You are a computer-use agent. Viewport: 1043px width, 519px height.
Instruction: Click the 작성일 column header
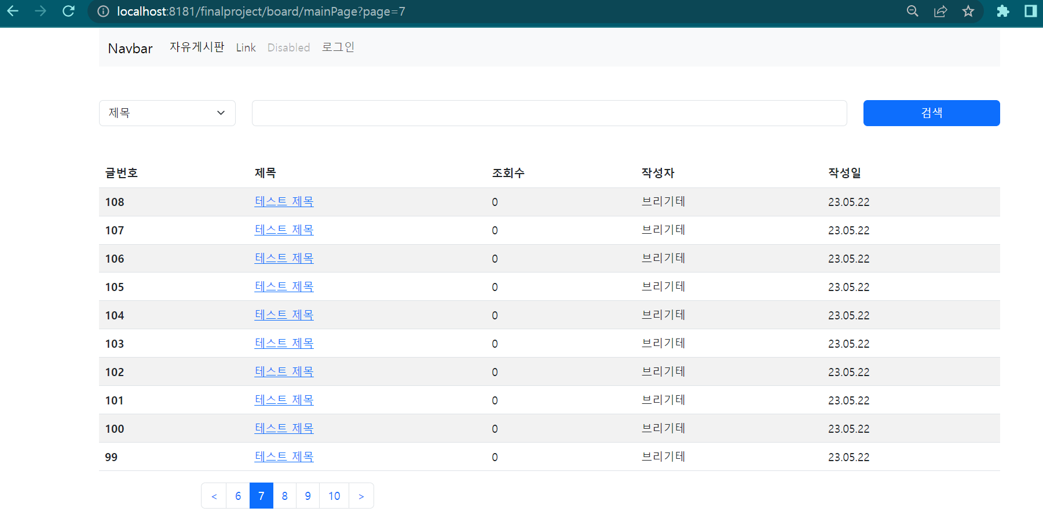[844, 173]
